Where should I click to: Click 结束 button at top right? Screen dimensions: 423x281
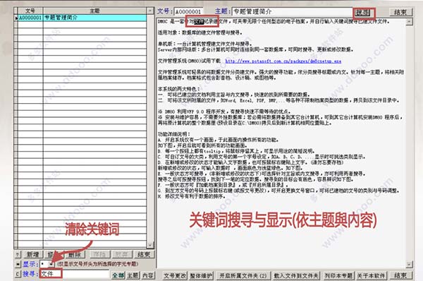401,12
